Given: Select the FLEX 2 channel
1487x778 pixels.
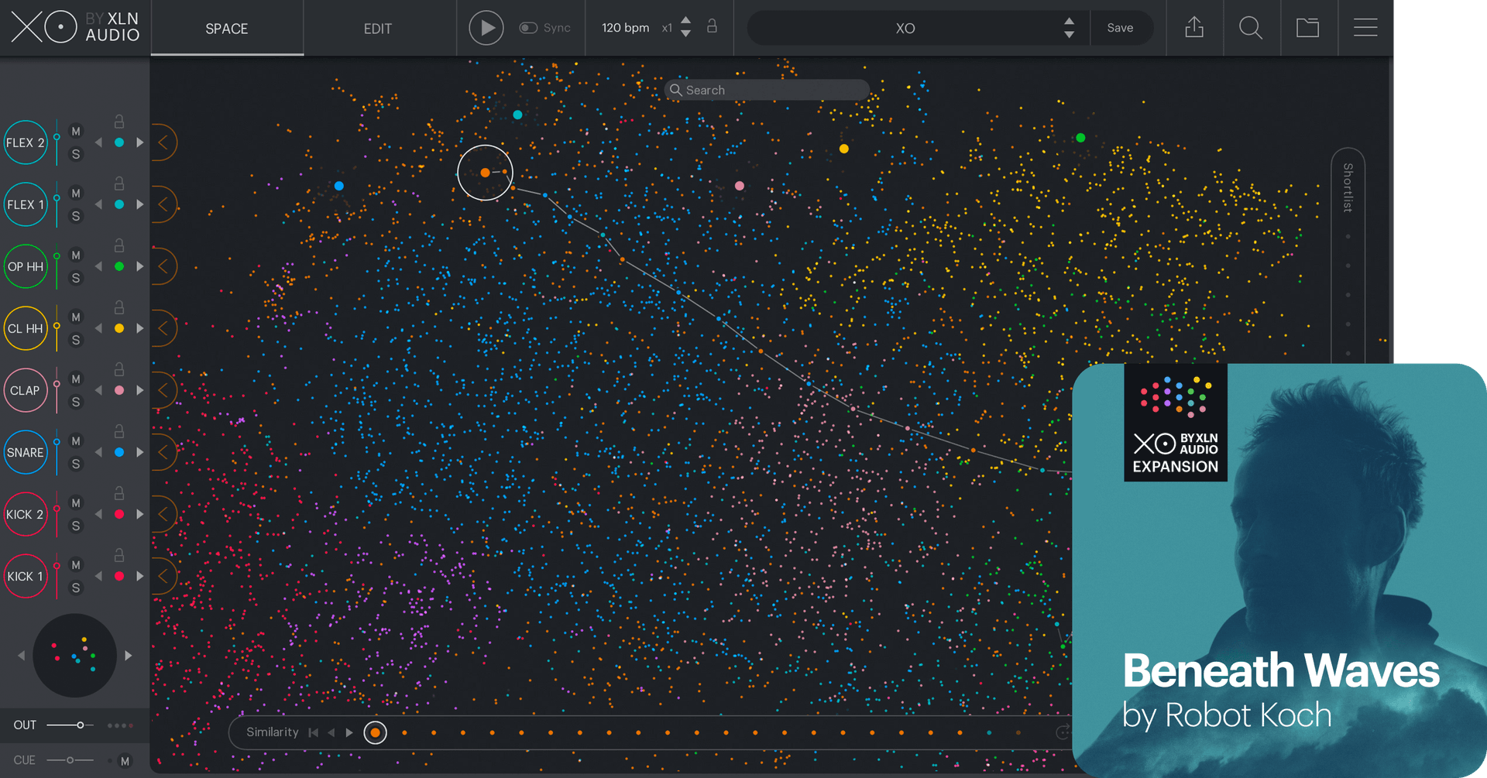Looking at the screenshot, I should 26,142.
